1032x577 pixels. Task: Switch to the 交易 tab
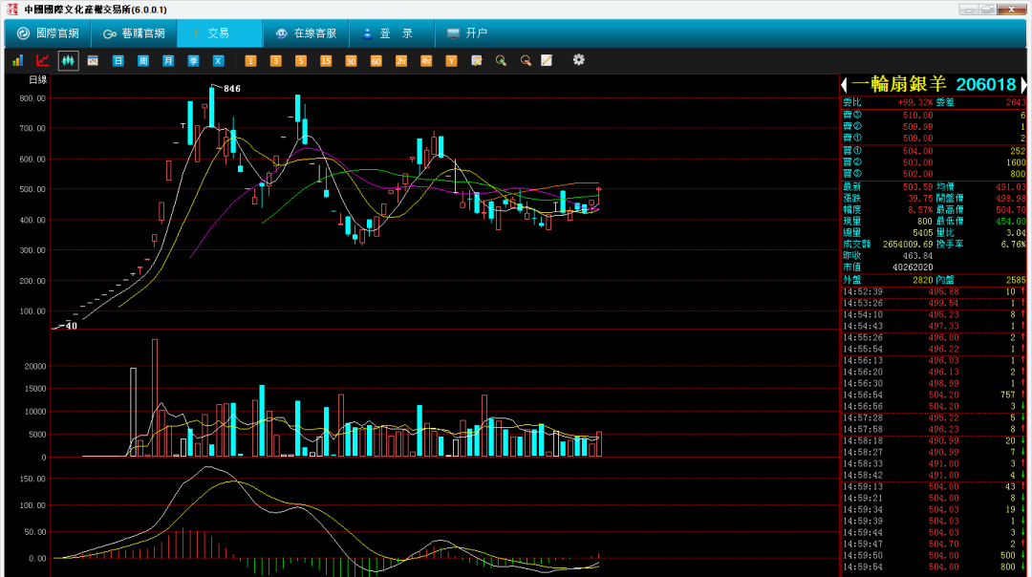pos(219,32)
